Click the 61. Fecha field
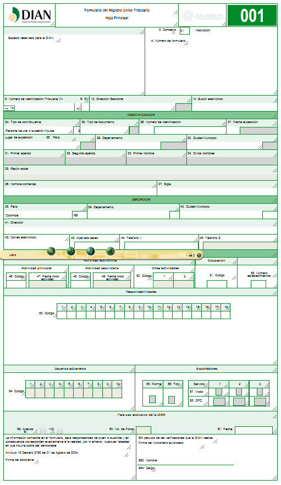 (x=254, y=430)
